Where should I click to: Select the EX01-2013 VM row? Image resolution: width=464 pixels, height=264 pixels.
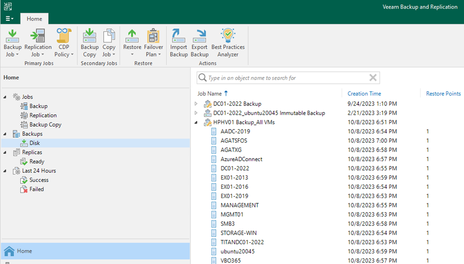(234, 178)
